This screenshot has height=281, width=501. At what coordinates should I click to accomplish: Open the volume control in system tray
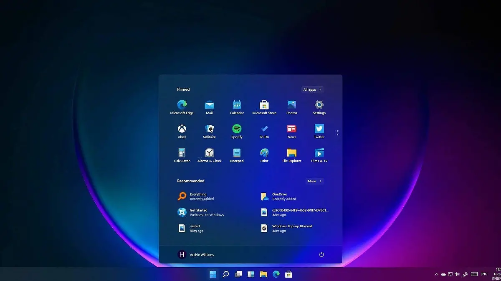click(457, 274)
